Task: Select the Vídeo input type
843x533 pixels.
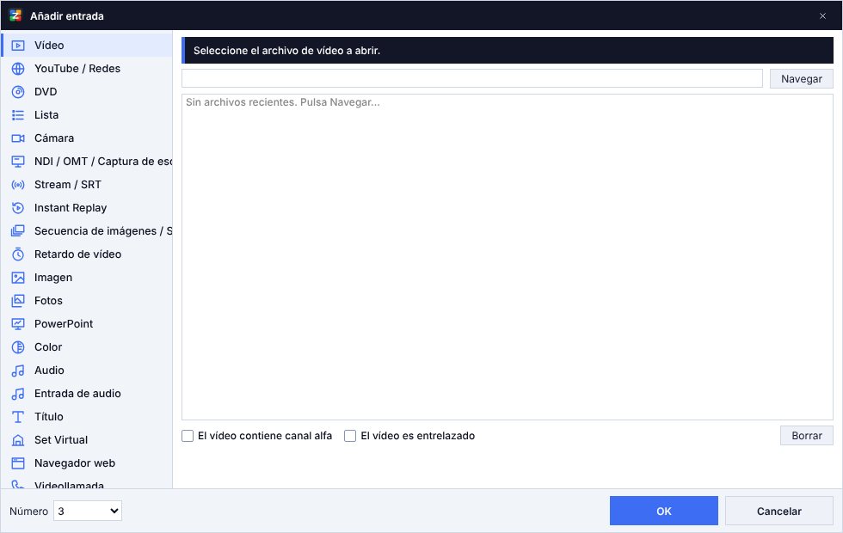Action: point(87,45)
